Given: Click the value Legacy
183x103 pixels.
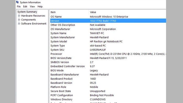Looking at the screenshot, I should coord(94,71).
